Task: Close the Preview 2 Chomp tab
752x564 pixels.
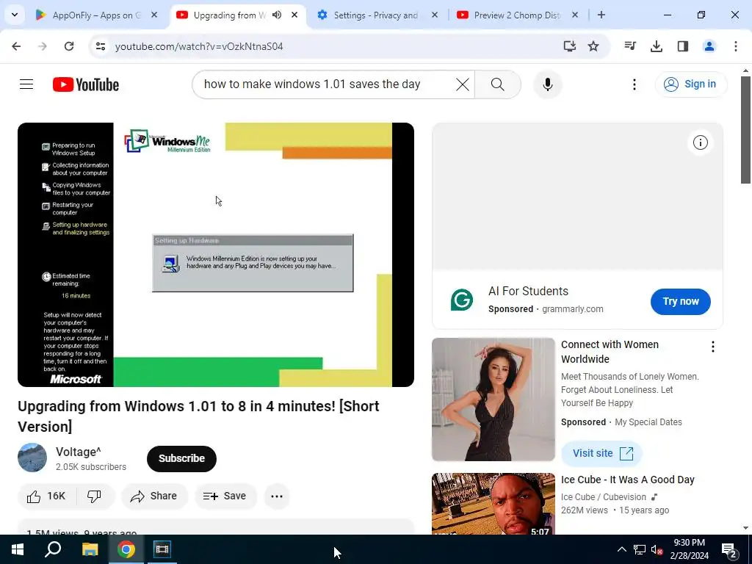Action: pyautogui.click(x=574, y=15)
